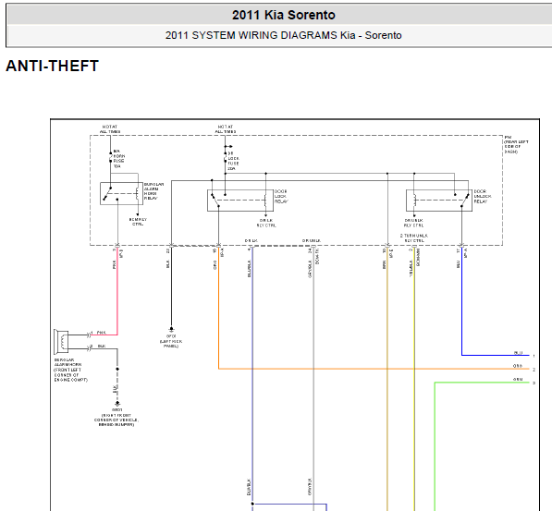This screenshot has height=511, width=552.
Task: Click the GRN label near reference 3
Action: tap(518, 380)
